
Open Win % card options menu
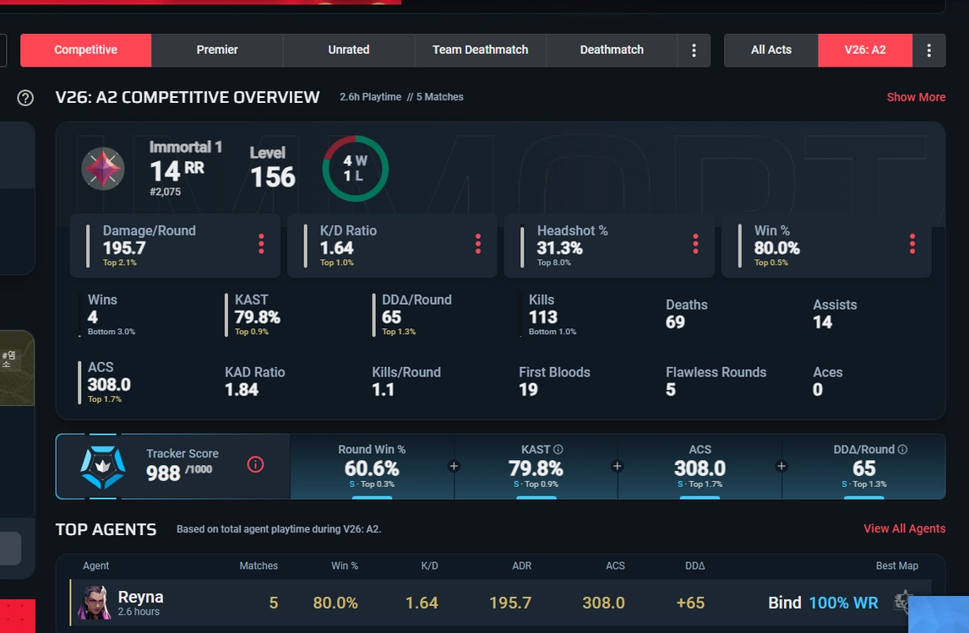912,244
